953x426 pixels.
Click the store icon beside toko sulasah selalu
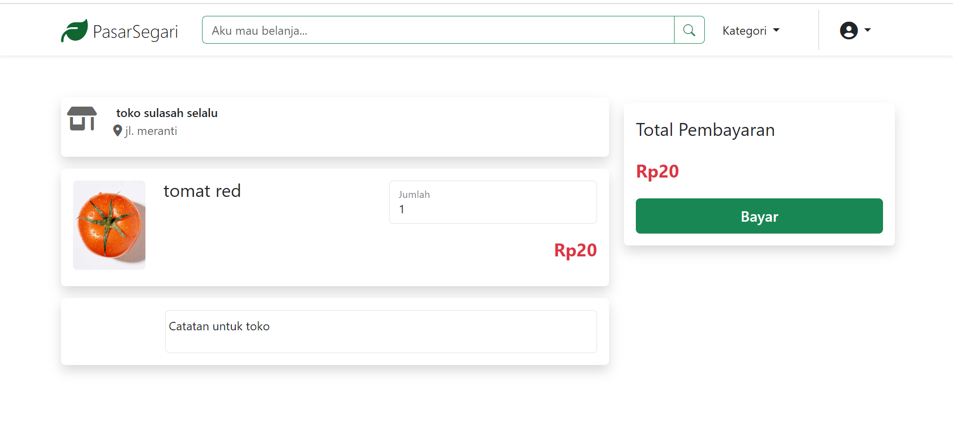tap(82, 119)
